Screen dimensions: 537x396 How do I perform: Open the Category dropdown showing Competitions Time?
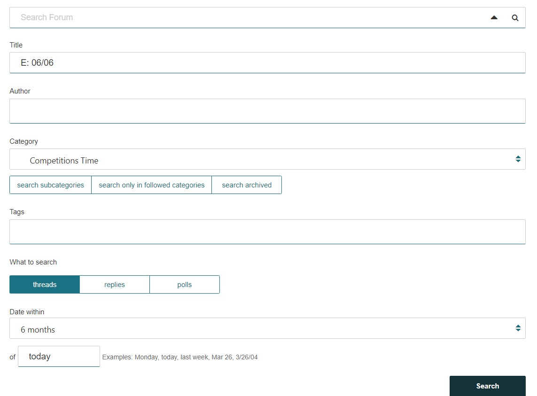pos(267,159)
